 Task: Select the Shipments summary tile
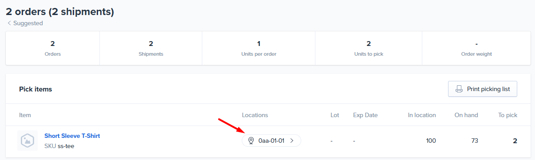tap(151, 48)
